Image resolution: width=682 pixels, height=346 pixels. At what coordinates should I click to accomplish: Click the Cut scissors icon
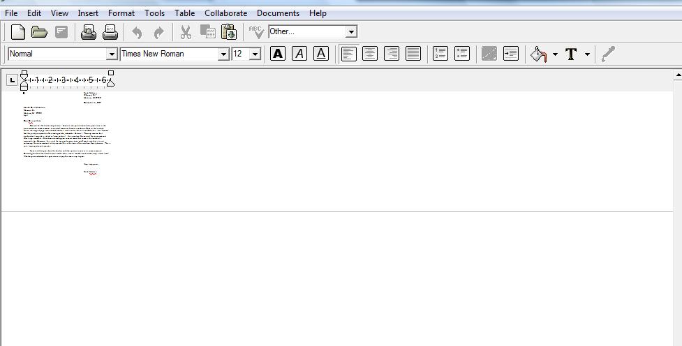pos(186,31)
